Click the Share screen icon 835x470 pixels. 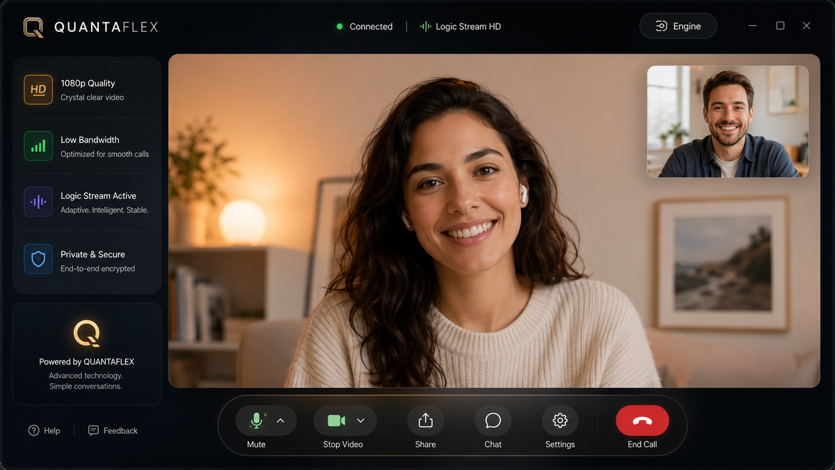425,421
